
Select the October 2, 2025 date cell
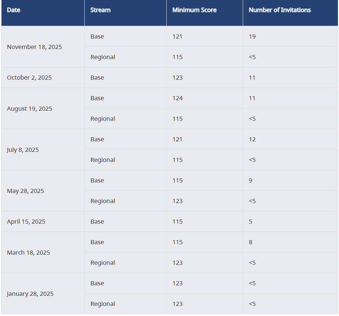(29, 78)
